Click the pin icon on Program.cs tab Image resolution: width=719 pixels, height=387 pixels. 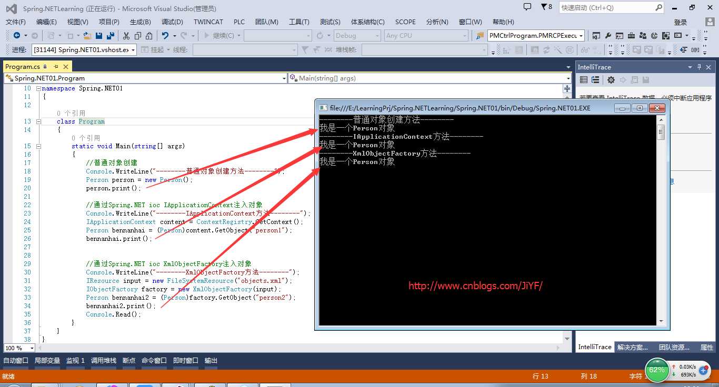pyautogui.click(x=56, y=67)
